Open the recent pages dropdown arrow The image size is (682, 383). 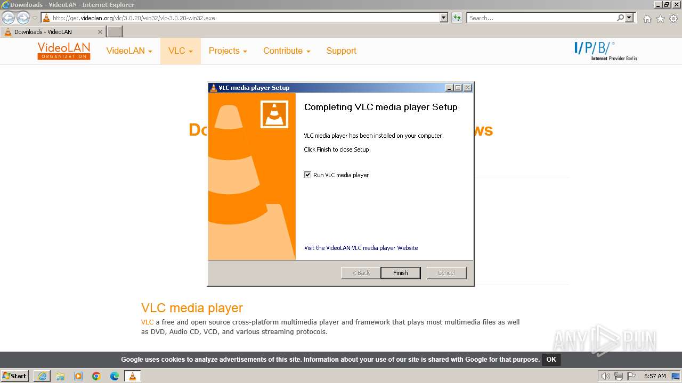pyautogui.click(x=35, y=18)
